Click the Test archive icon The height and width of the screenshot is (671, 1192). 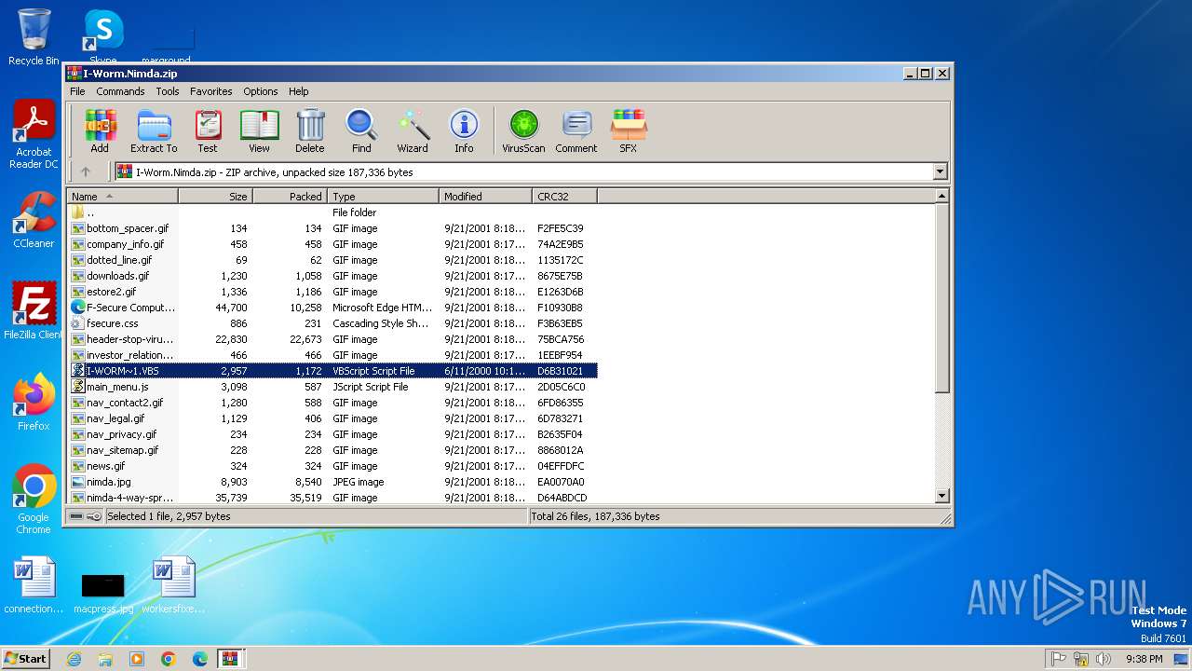208,130
